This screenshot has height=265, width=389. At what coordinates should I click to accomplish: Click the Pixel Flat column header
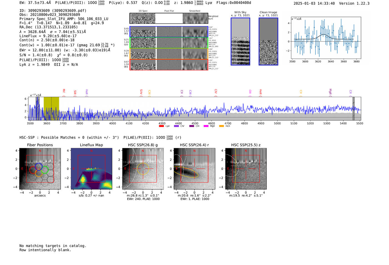coord(169,11)
